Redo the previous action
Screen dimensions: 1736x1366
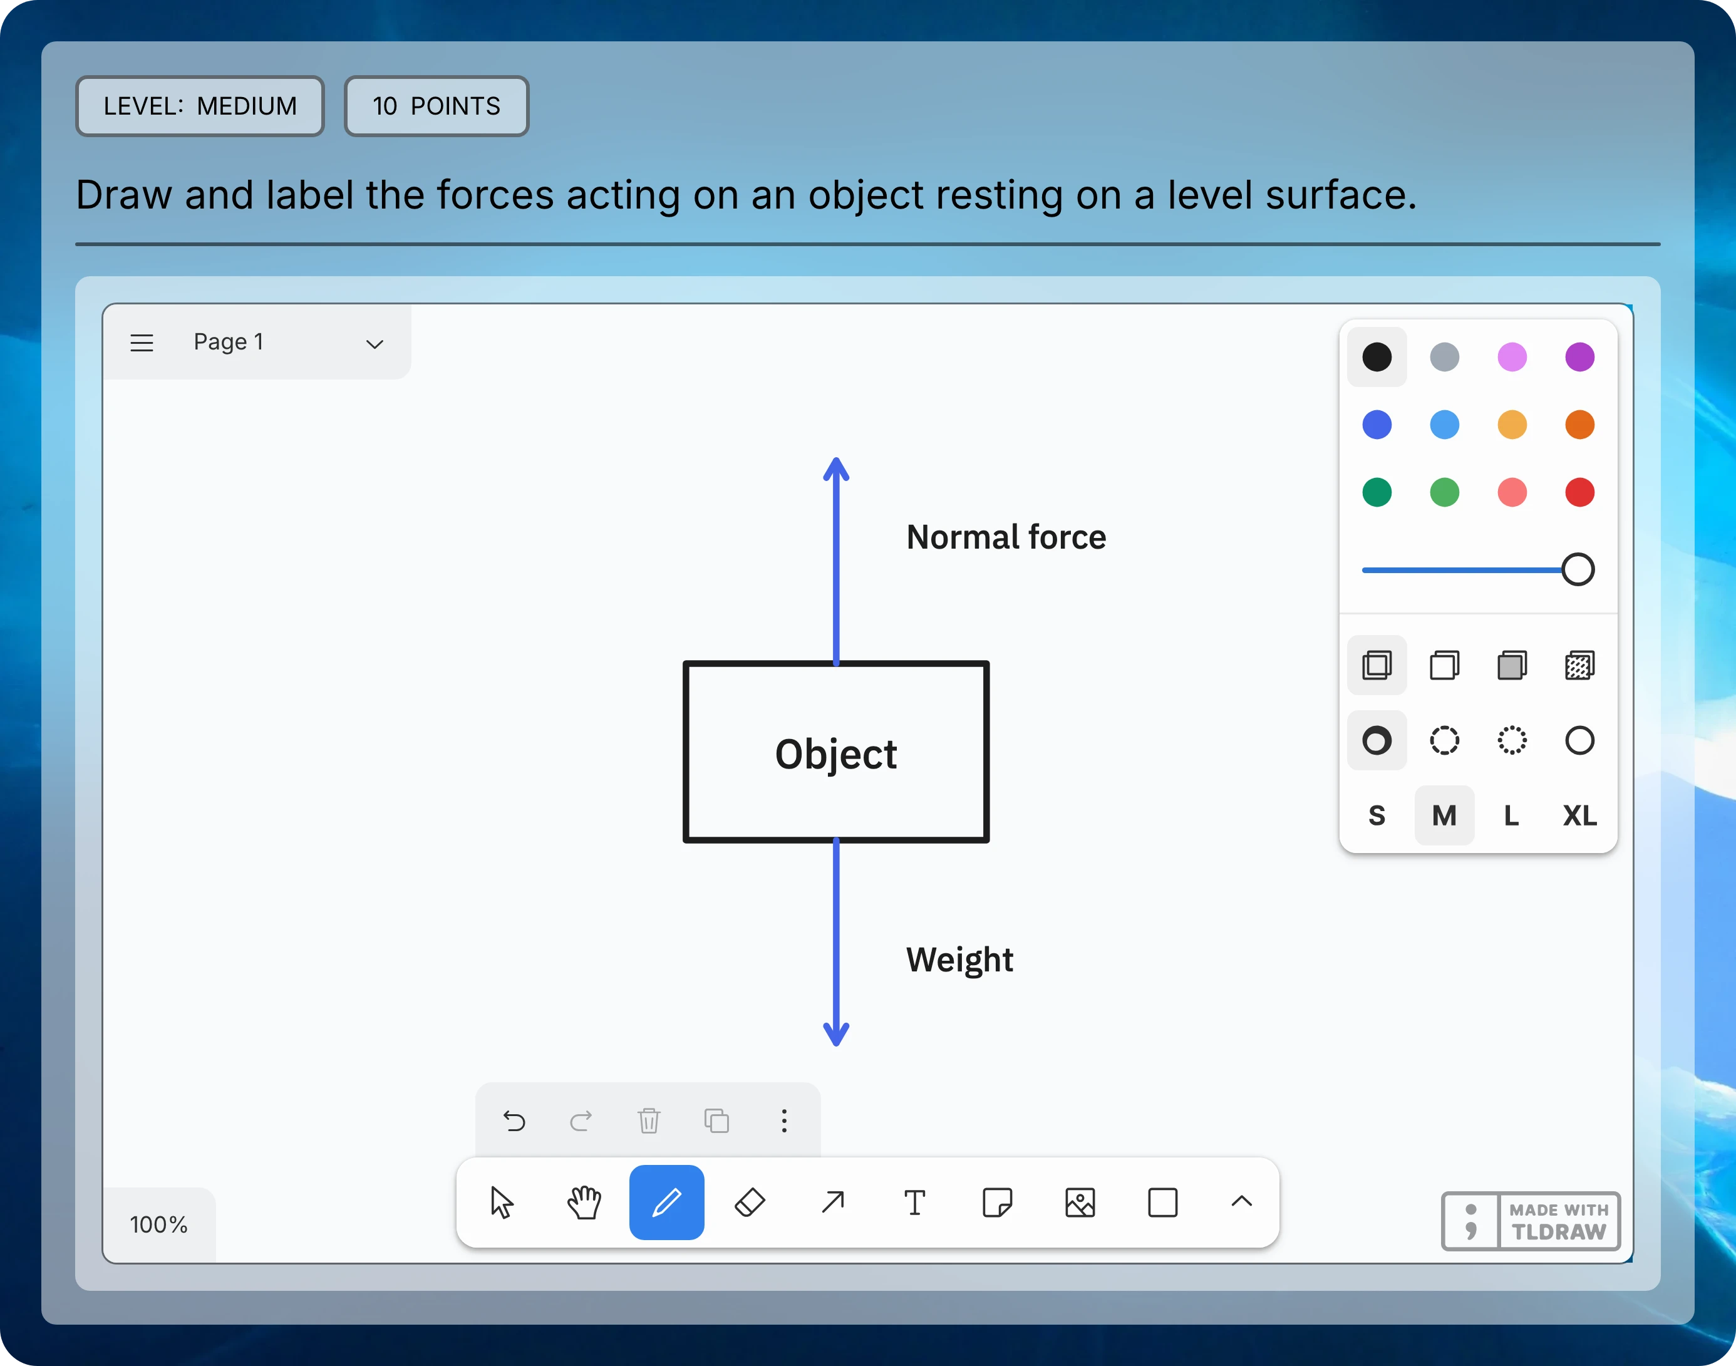[581, 1120]
